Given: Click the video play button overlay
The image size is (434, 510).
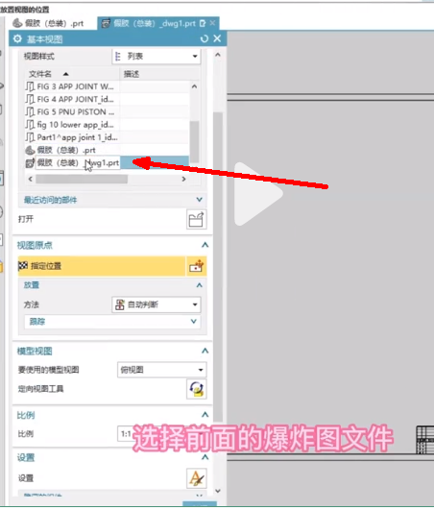Looking at the screenshot, I should click(x=259, y=194).
